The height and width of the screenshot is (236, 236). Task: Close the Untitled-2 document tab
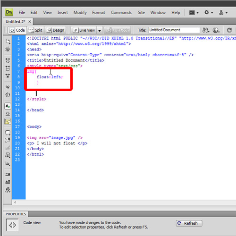click(30, 22)
